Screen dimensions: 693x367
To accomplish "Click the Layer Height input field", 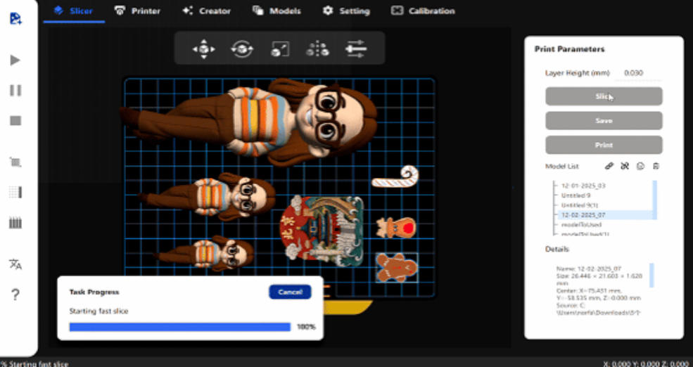I will point(633,73).
